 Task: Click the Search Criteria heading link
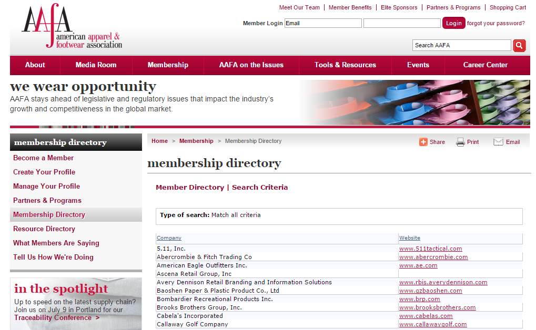coord(260,187)
